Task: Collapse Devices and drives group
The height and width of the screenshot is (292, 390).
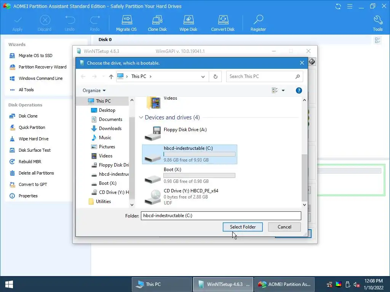Action: point(141,117)
